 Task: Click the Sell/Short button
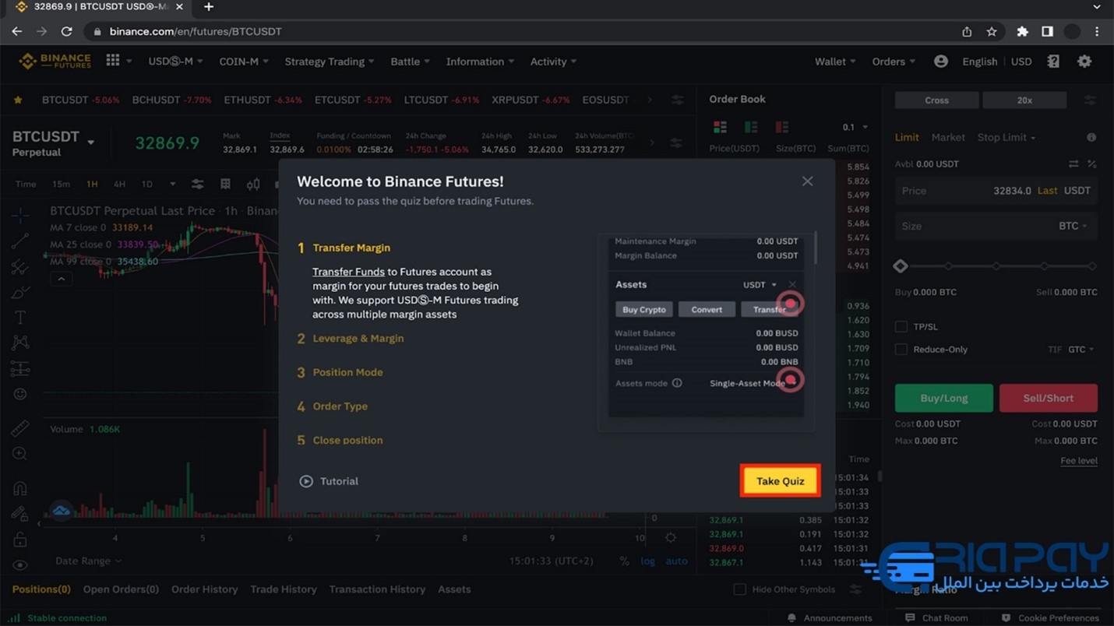(x=1048, y=398)
